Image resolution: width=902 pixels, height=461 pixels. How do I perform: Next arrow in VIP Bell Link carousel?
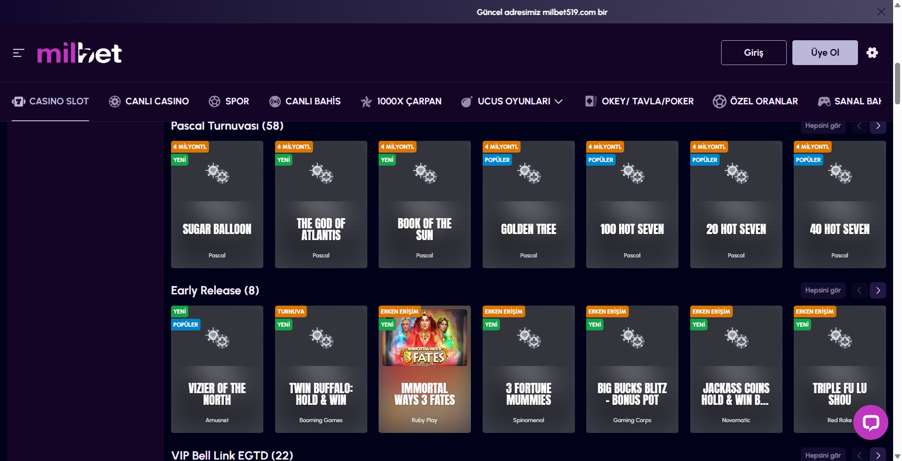[878, 455]
